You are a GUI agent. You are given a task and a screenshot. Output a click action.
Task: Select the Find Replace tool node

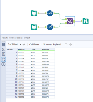(x=70, y=21)
